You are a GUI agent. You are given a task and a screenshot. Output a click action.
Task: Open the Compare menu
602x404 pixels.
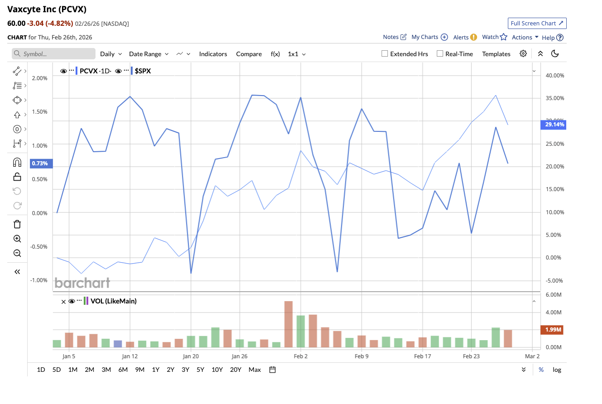249,54
